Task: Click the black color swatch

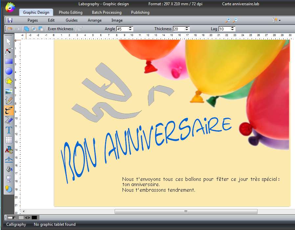Action: (34, 218)
